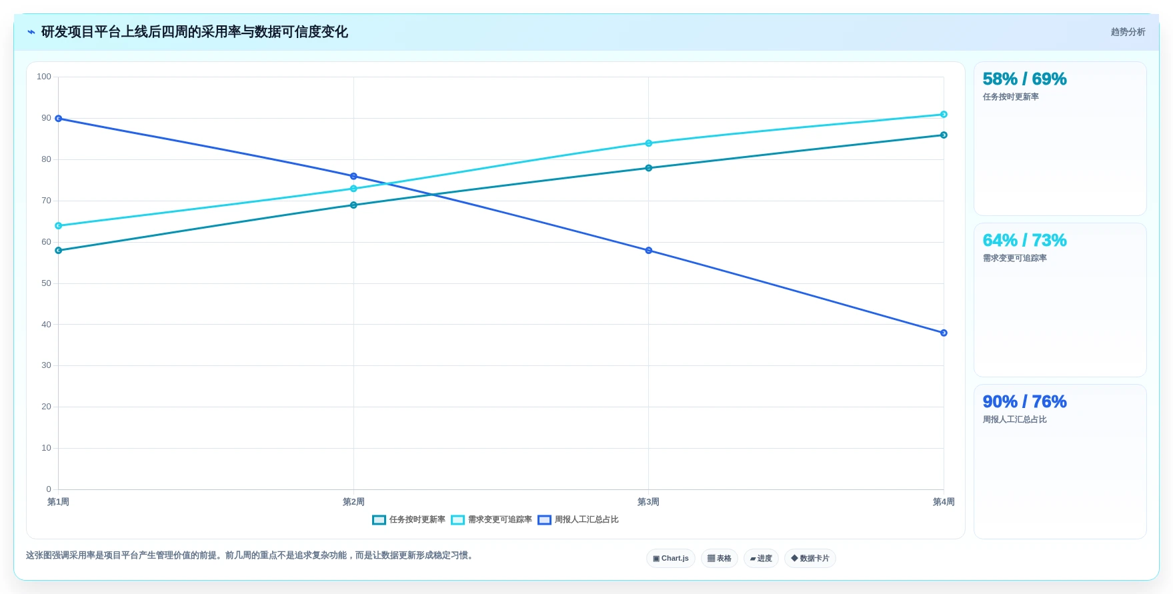The image size is (1173, 594).
Task: Click the 任务按时更新率 data point at 第2周
Action: click(353, 205)
